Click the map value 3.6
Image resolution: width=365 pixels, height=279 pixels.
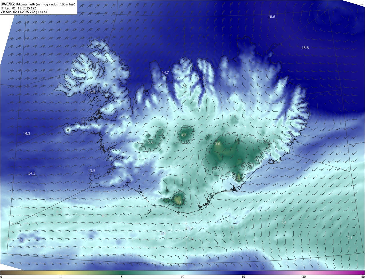point(218,144)
